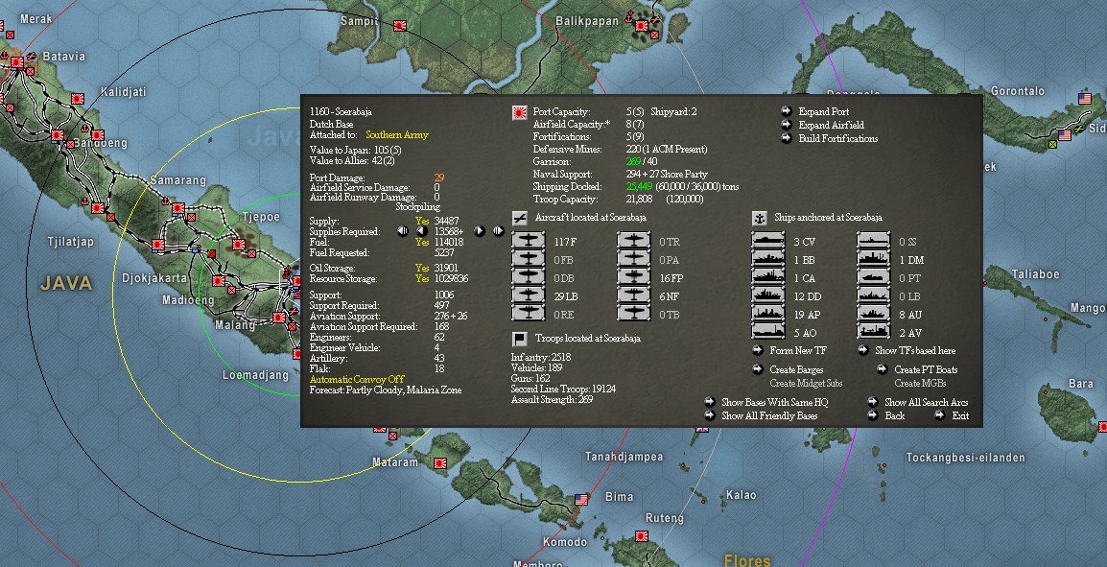Viewport: 1107px width, 567px height.
Task: Select the Balikpapan base flag on map
Action: tap(641, 25)
